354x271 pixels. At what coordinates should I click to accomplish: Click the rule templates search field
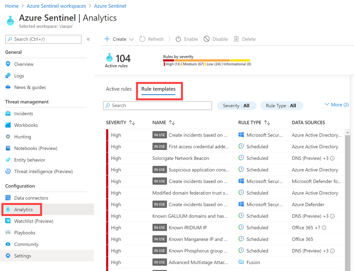click(x=157, y=106)
